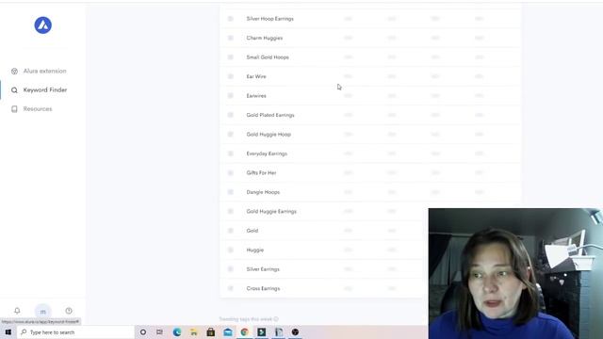Image resolution: width=603 pixels, height=339 pixels.
Task: Click the Alura logo
Action: pos(43,25)
